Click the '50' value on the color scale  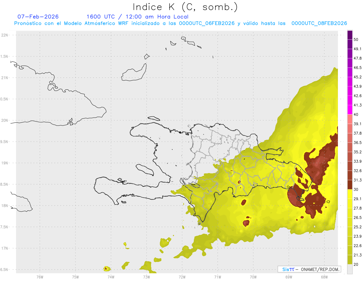point(356,39)
